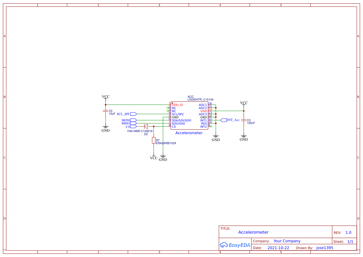Image resolution: width=363 pixels, height=257 pixels.
Task: Open the SCL_SPI net port flag
Action: pos(133,114)
